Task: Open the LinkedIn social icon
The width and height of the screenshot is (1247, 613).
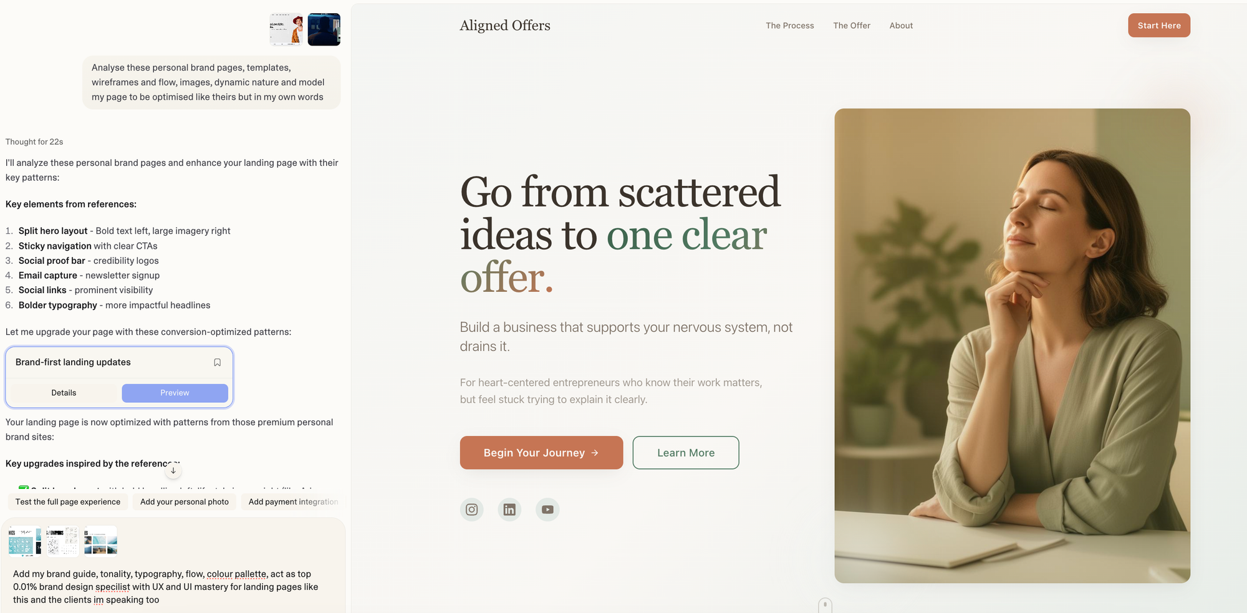Action: click(509, 509)
